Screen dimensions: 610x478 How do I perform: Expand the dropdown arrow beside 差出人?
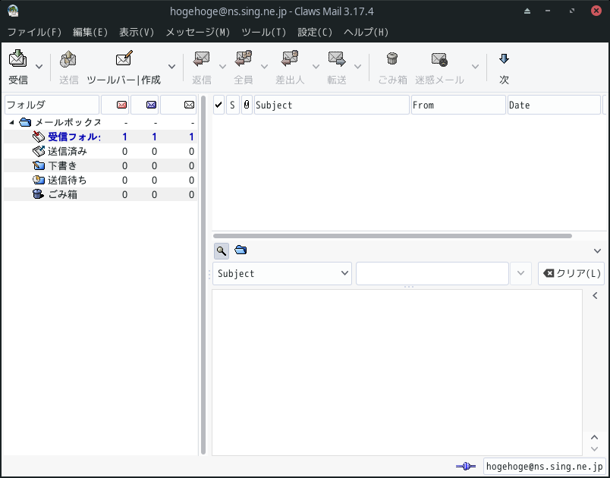(316, 67)
